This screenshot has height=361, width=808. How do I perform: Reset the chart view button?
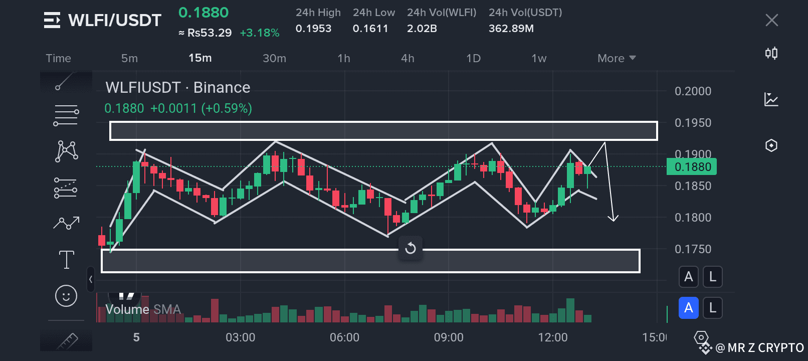pyautogui.click(x=411, y=248)
